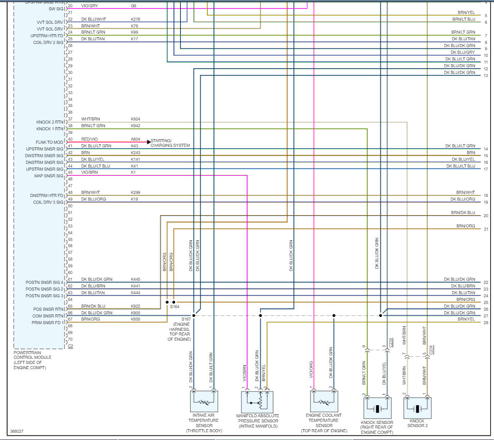Screen dimensions: 494x440
Task: Select the VIO/ORG vertical wire label
Action: pyautogui.click(x=311, y=369)
